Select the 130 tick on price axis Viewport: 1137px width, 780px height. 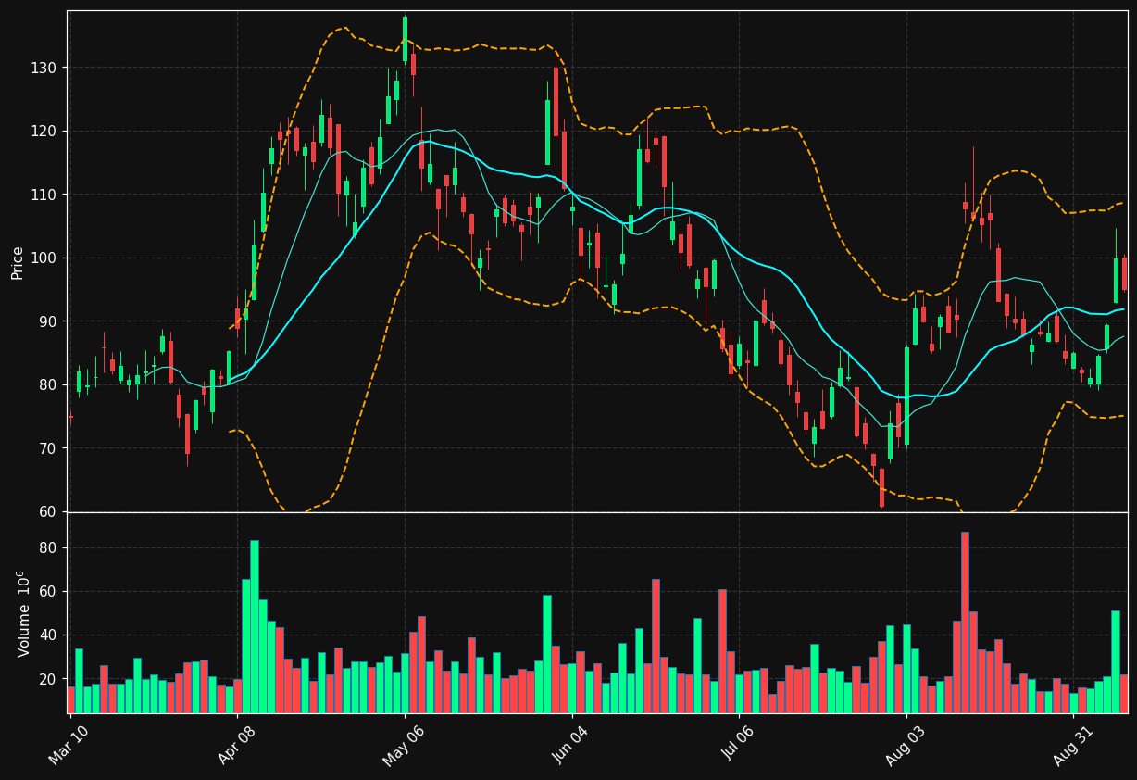click(x=44, y=68)
